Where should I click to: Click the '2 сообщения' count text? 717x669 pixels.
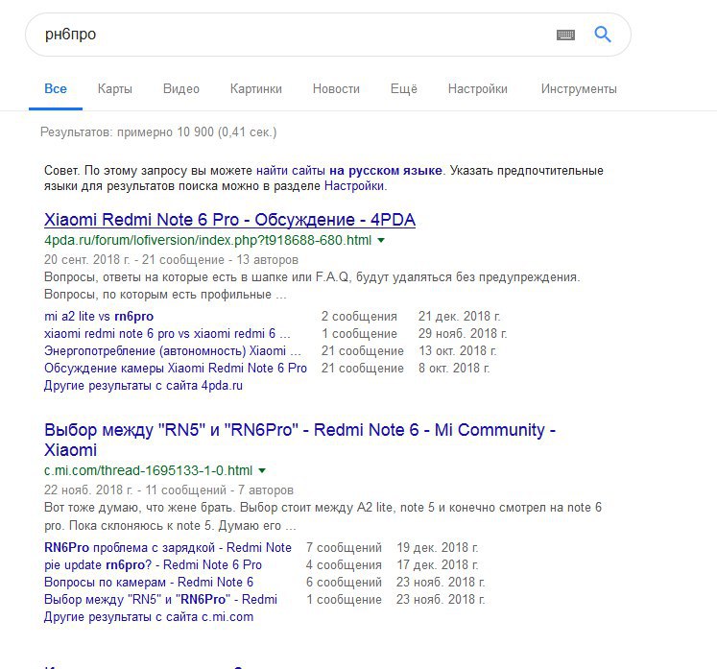pos(359,317)
